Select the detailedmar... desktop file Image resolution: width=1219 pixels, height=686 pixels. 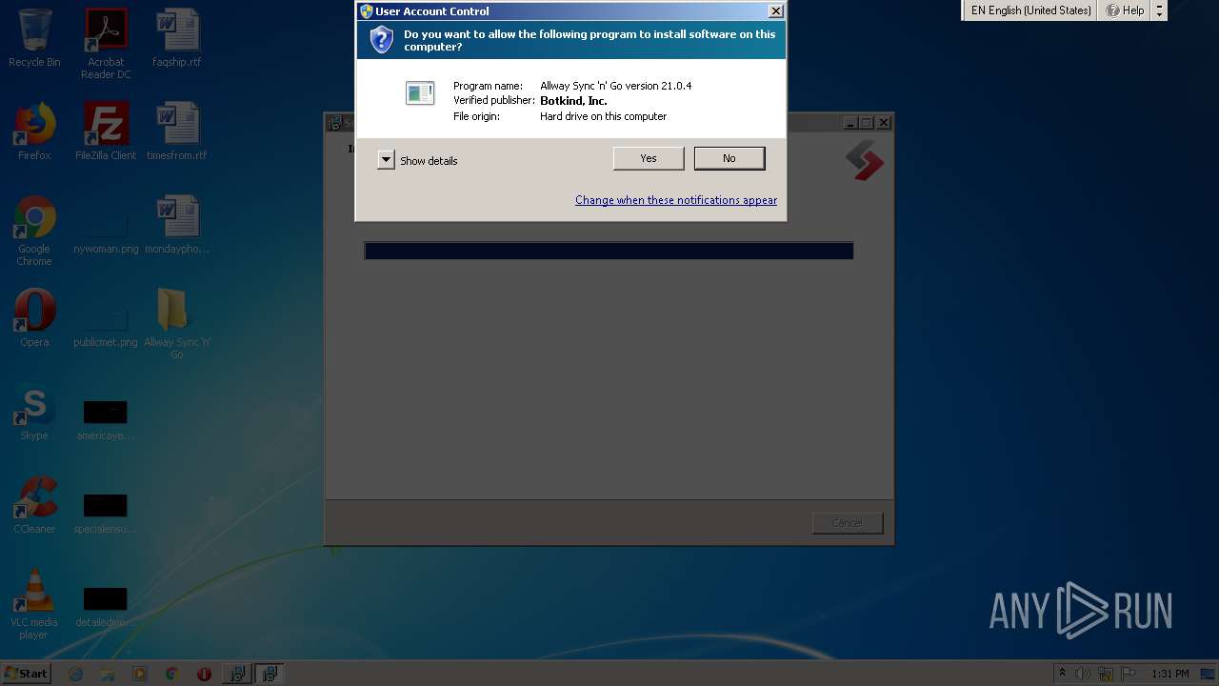pos(106,606)
